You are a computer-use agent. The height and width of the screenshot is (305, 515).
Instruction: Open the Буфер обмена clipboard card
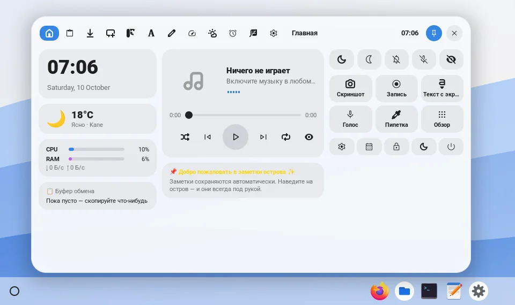pos(98,196)
